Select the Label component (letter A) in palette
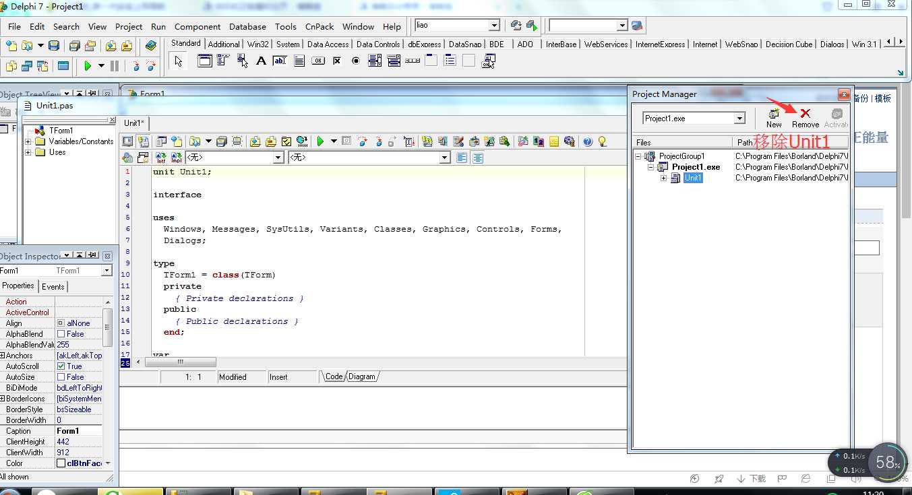 [261, 61]
